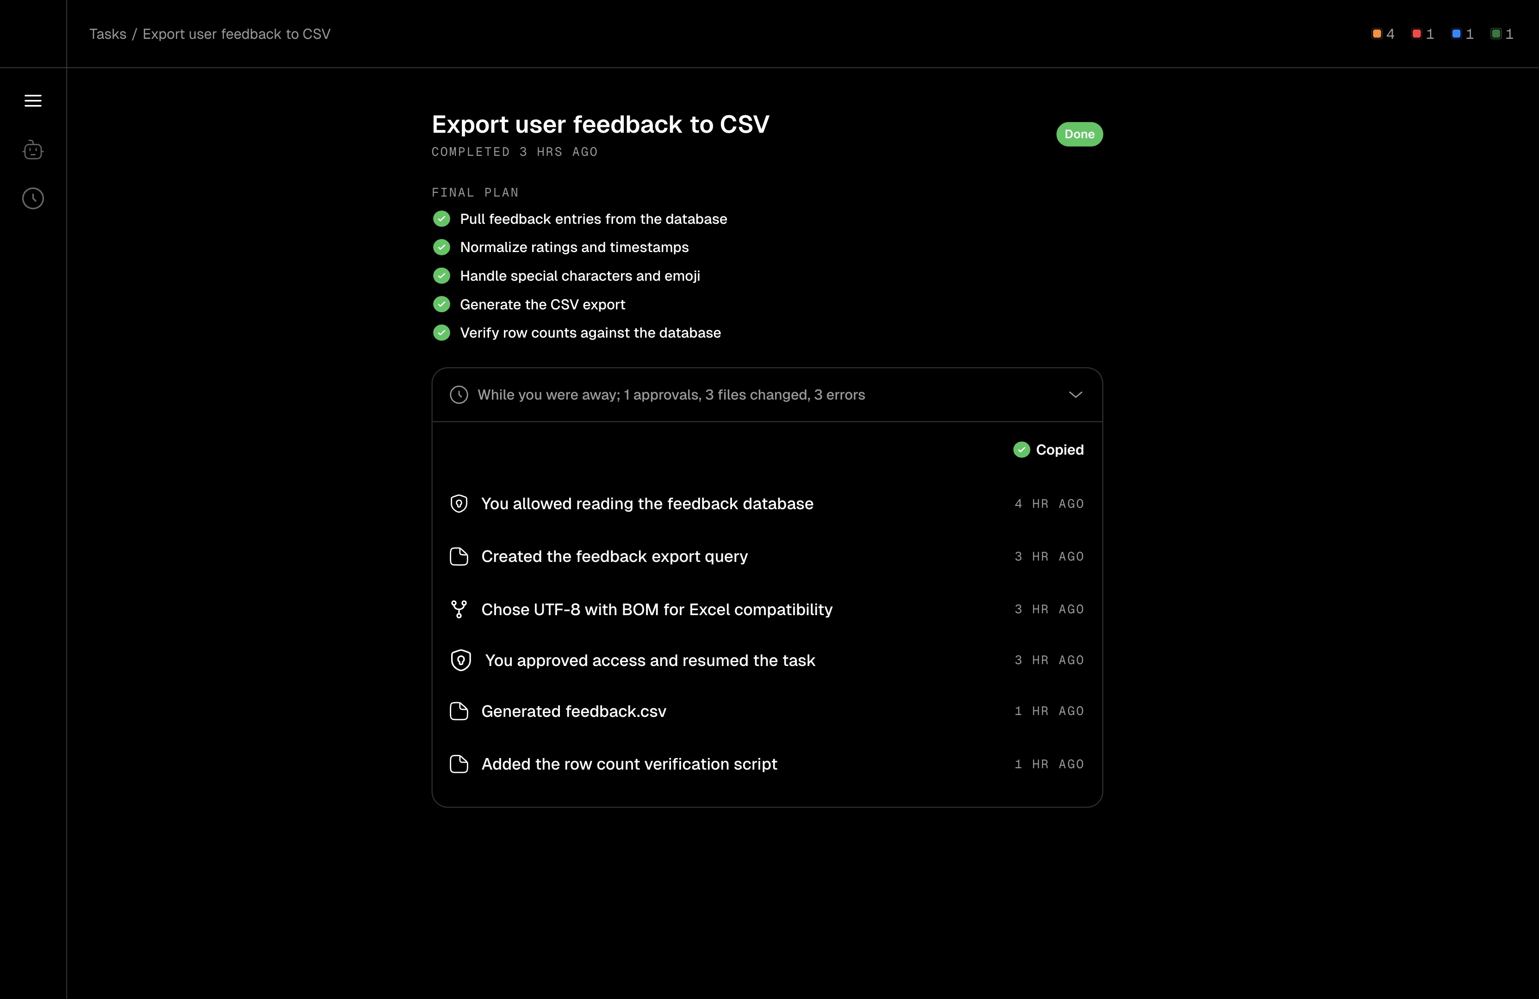This screenshot has height=999, width=1539.
Task: Click check icon beside Handle special characters
Action: [441, 276]
